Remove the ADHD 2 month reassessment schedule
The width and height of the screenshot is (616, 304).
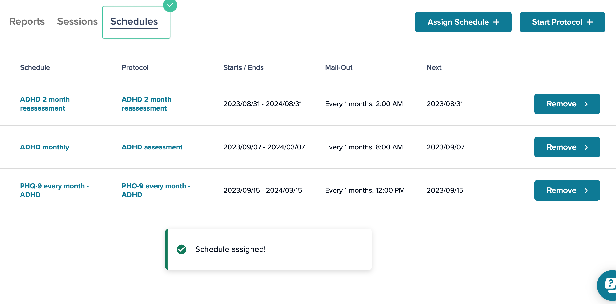point(567,104)
